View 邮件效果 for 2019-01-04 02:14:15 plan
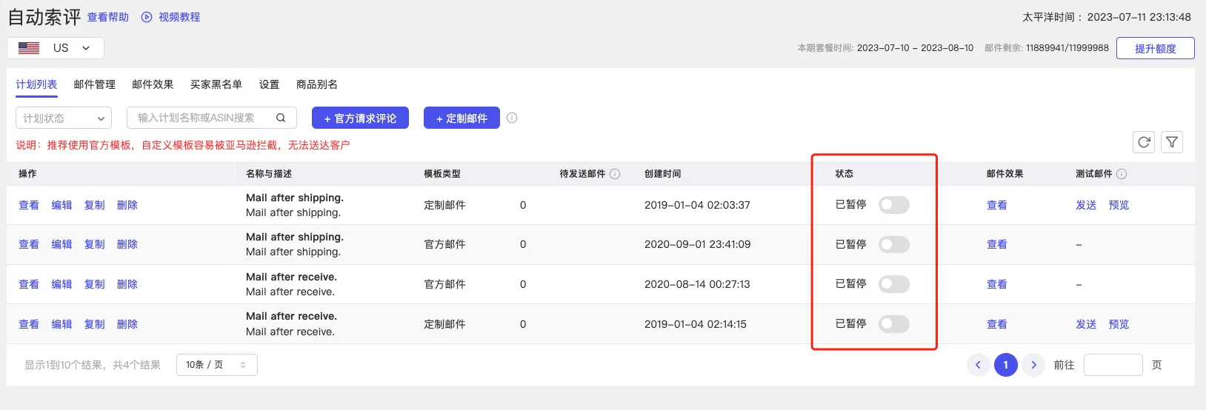1206x410 pixels. click(997, 324)
